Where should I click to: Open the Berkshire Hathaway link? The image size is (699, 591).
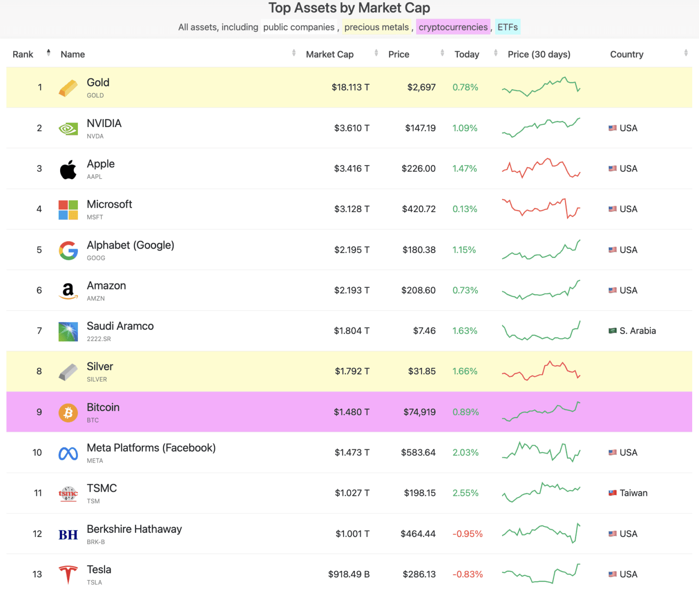pyautogui.click(x=134, y=529)
